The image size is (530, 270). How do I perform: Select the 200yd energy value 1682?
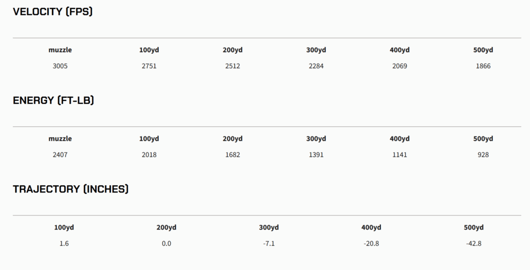tap(232, 155)
